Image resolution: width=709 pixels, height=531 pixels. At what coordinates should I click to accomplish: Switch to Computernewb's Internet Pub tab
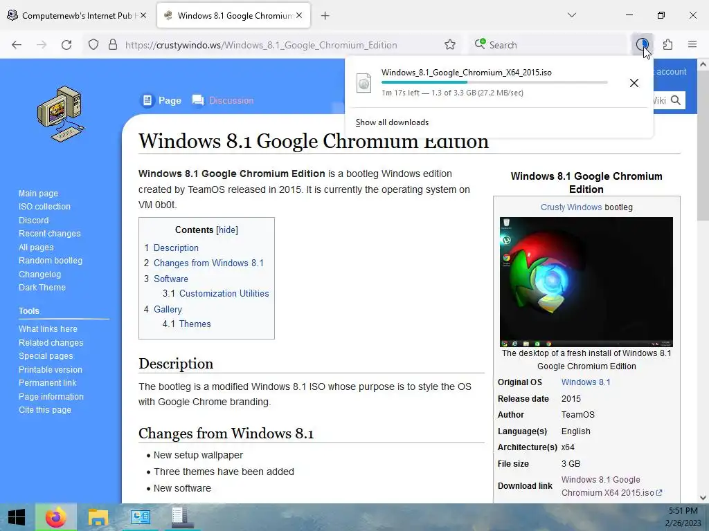pyautogui.click(x=77, y=15)
